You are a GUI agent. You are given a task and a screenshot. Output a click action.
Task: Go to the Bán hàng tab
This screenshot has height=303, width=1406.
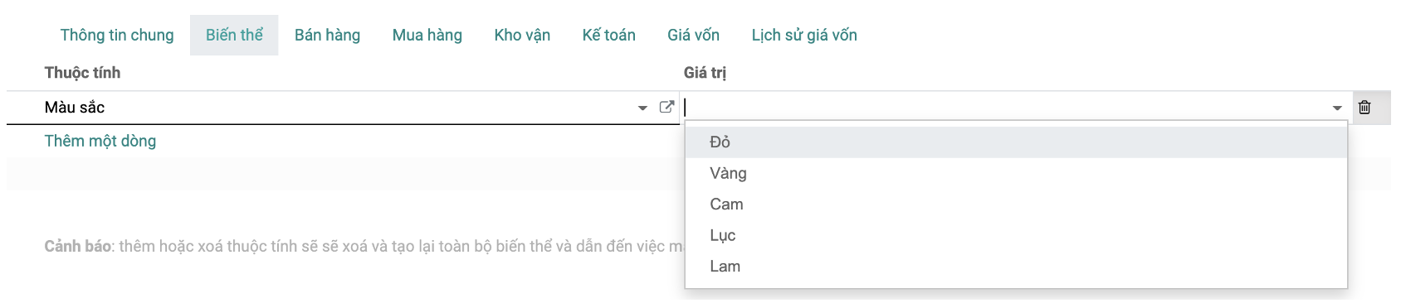click(x=327, y=35)
